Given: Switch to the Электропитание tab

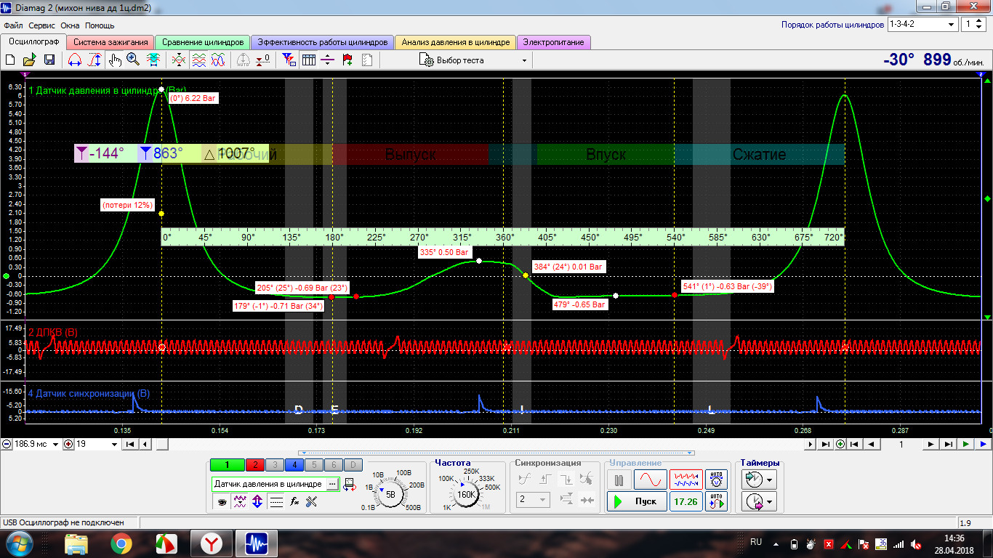Looking at the screenshot, I should pos(553,42).
